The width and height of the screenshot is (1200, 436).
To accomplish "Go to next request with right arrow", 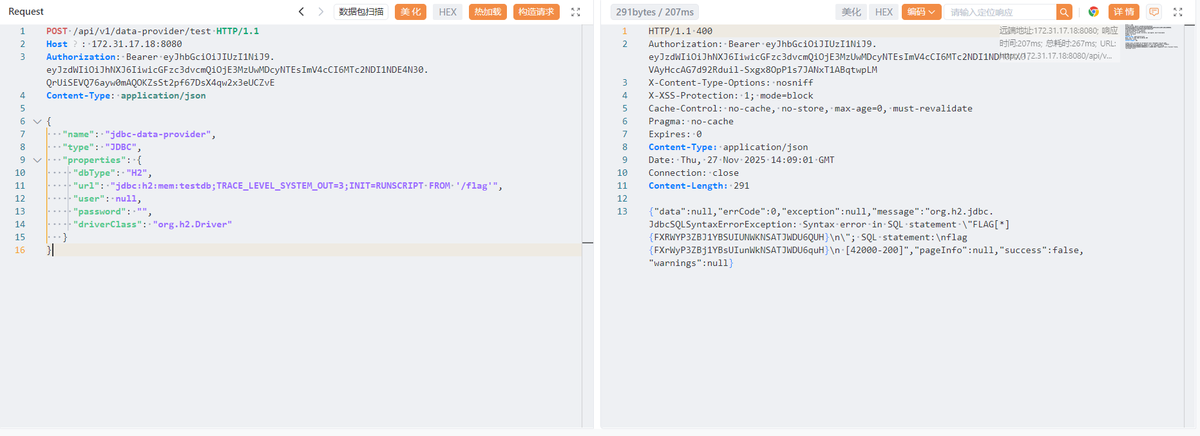I will [321, 12].
